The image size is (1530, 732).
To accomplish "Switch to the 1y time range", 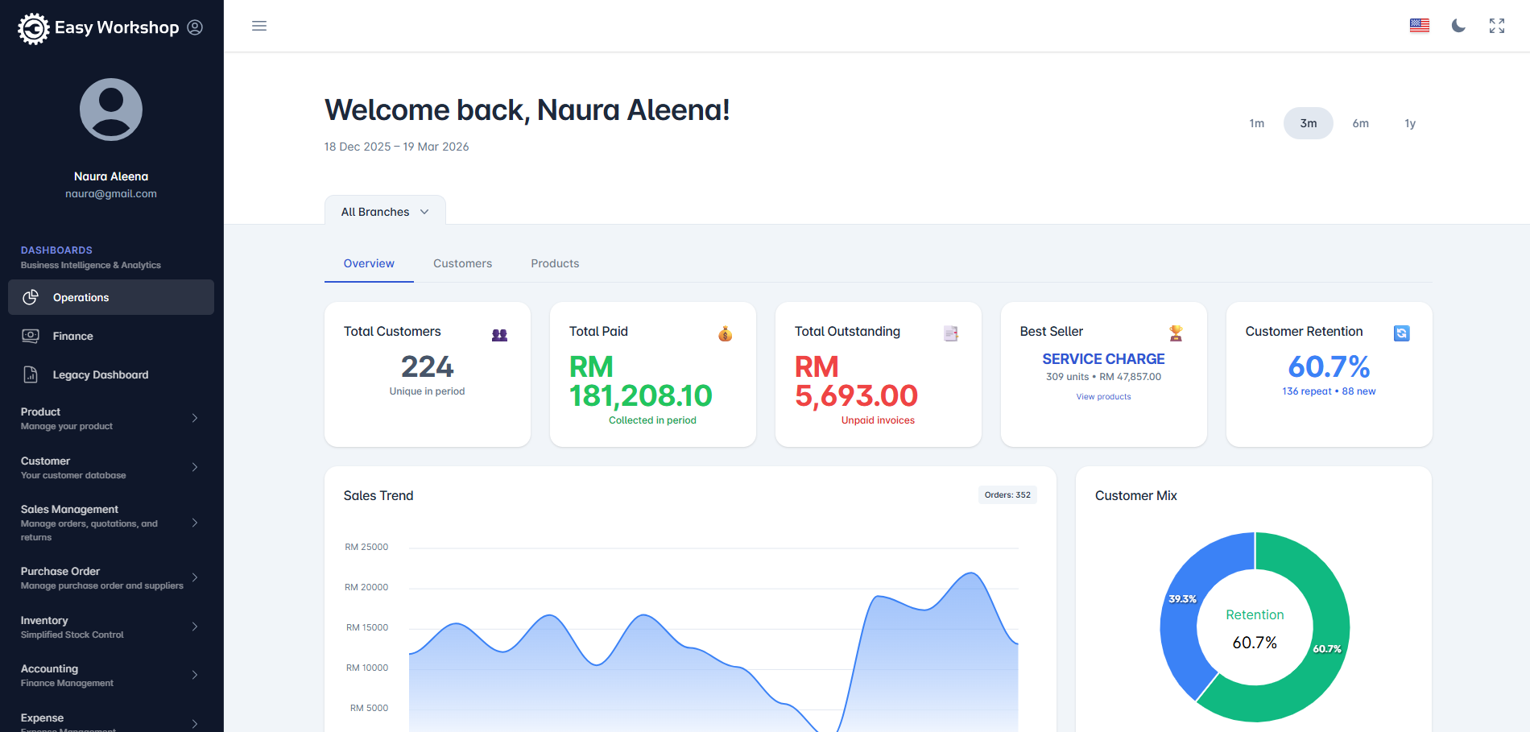I will tap(1410, 123).
